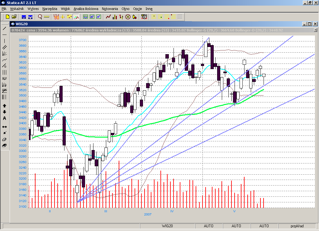Screen dimensions: 319x231
Task: Place a down arrow marker on chart
Action: click(4, 112)
